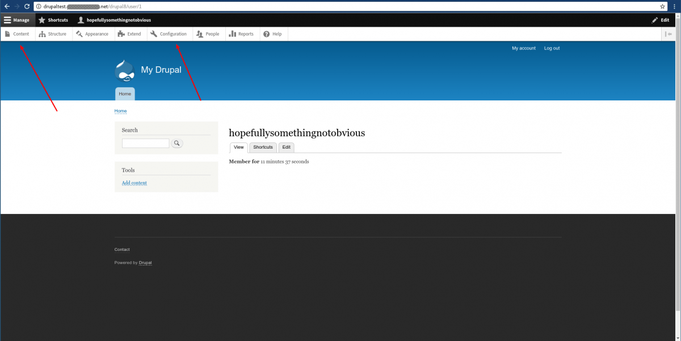The height and width of the screenshot is (341, 681).
Task: Click the Drupal droplet logo above My Drupal
Action: 124,70
